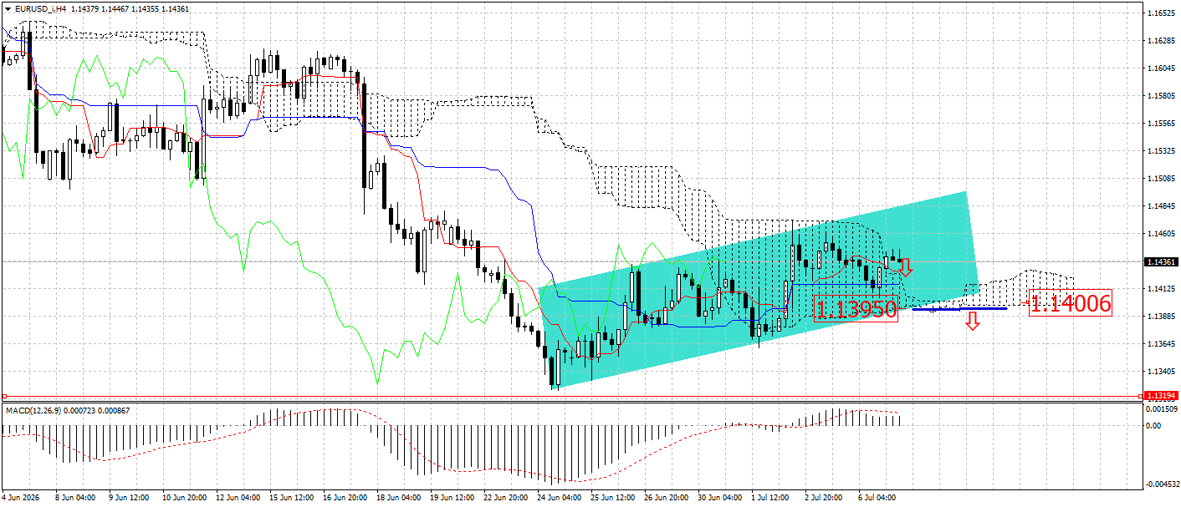Click the 12 Jun 04:00 time label
Screen dimensions: 1181x507
coord(239,498)
